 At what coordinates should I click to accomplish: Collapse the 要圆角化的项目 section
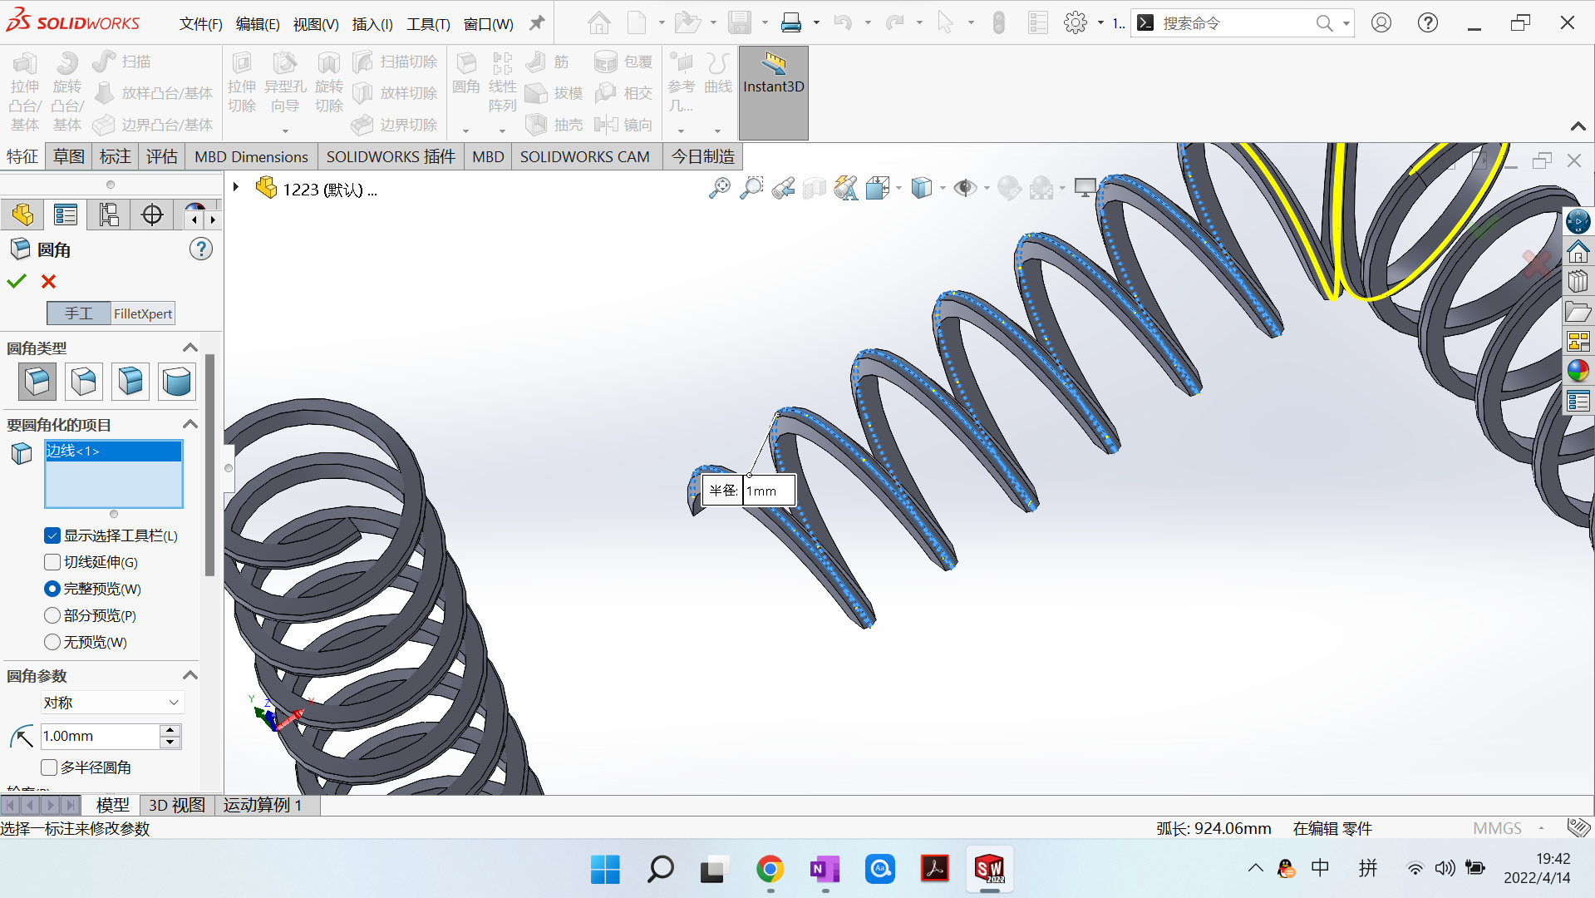click(190, 424)
